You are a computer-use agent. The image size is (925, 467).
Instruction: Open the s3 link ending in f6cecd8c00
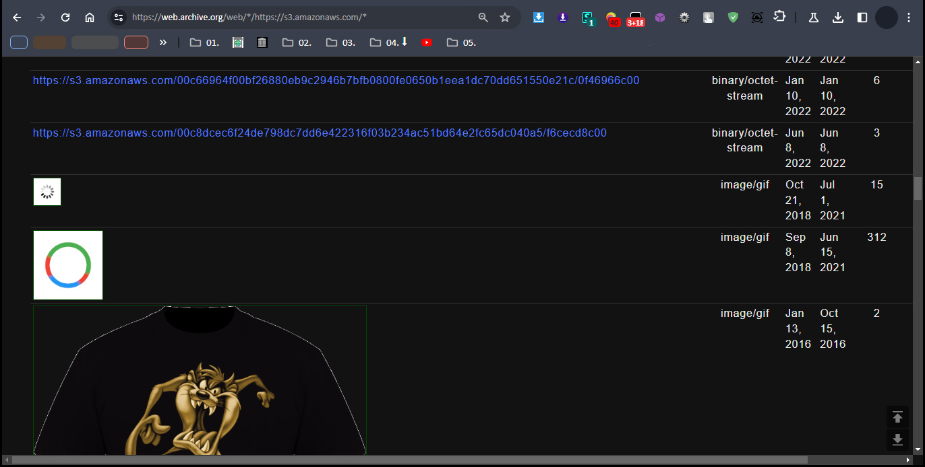pos(320,133)
